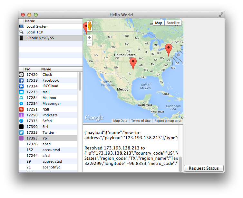The image size is (243, 198).
Task: Switch map to Satellite view
Action: [173, 23]
